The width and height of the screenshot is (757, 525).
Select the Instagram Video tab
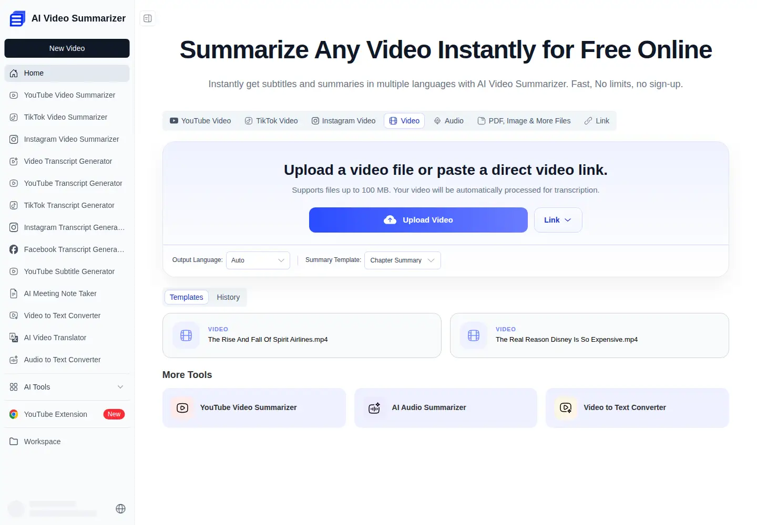click(x=343, y=121)
